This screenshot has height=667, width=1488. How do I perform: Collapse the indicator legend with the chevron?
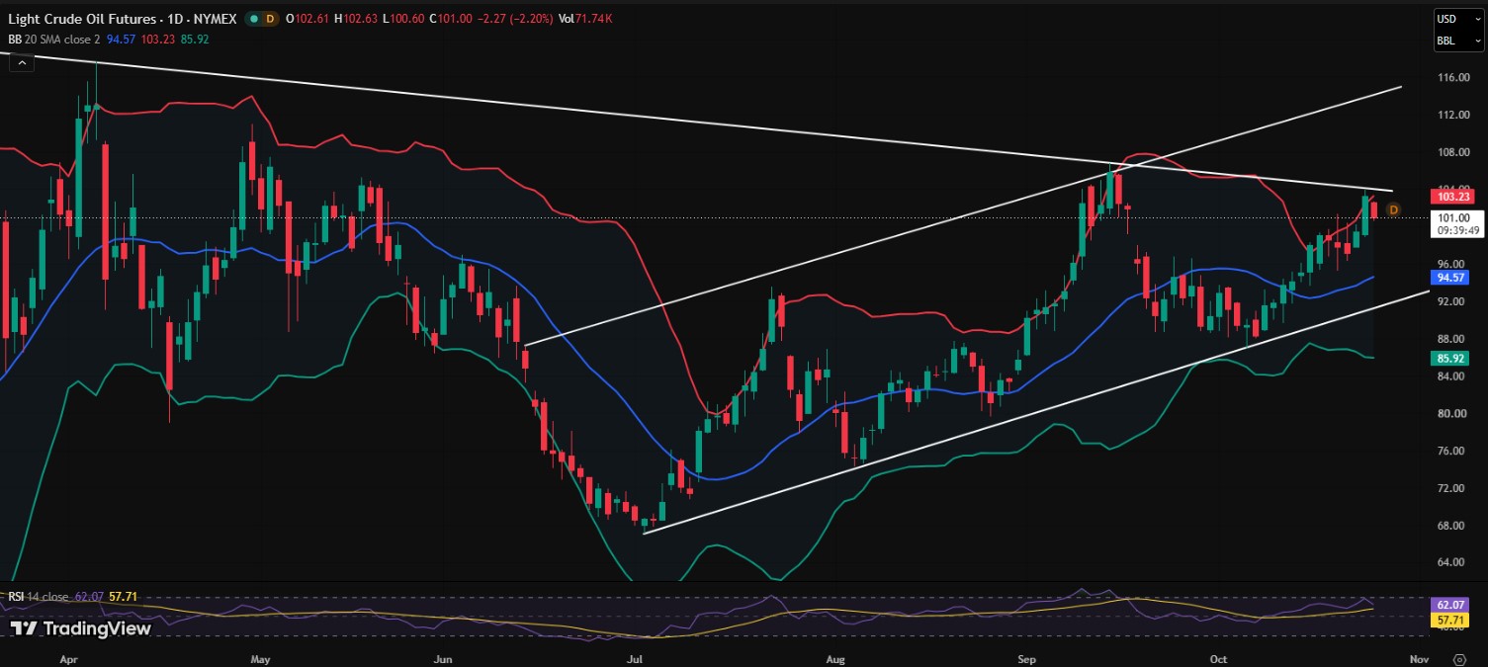pyautogui.click(x=21, y=61)
